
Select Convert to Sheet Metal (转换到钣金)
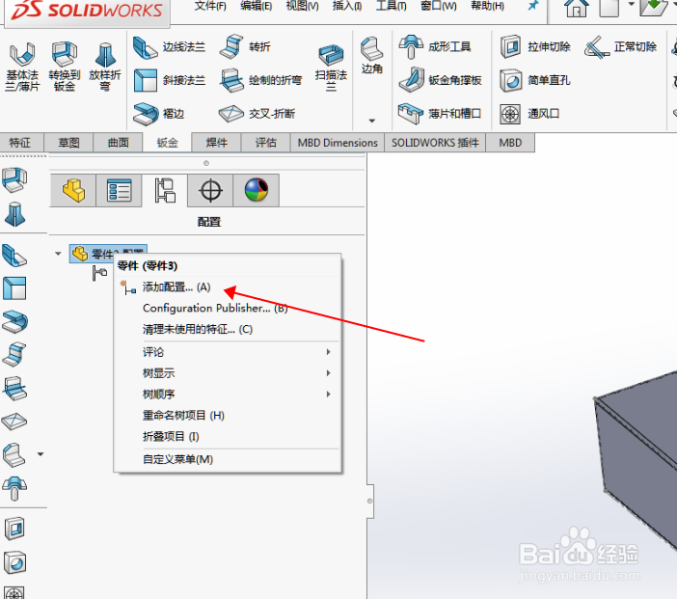65,67
